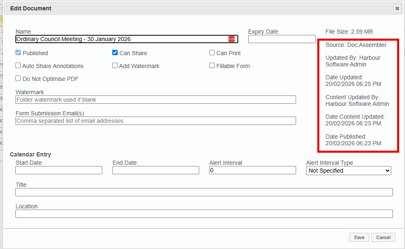Screen dimensions: 405x249
Task: Click the calendar entry Title field
Action: (x=204, y=192)
